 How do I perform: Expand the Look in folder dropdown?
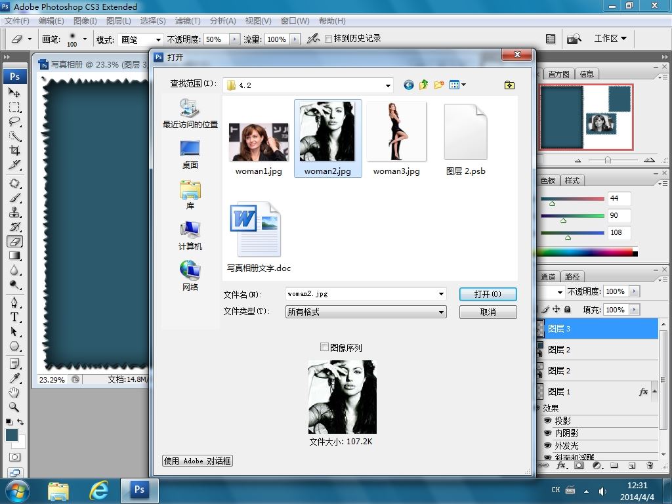387,85
